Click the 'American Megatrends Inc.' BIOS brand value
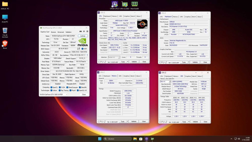 189,41
